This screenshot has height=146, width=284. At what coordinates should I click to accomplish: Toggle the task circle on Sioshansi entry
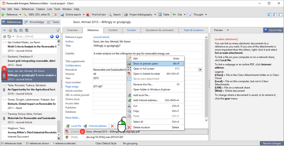pyautogui.click(x=6, y=57)
